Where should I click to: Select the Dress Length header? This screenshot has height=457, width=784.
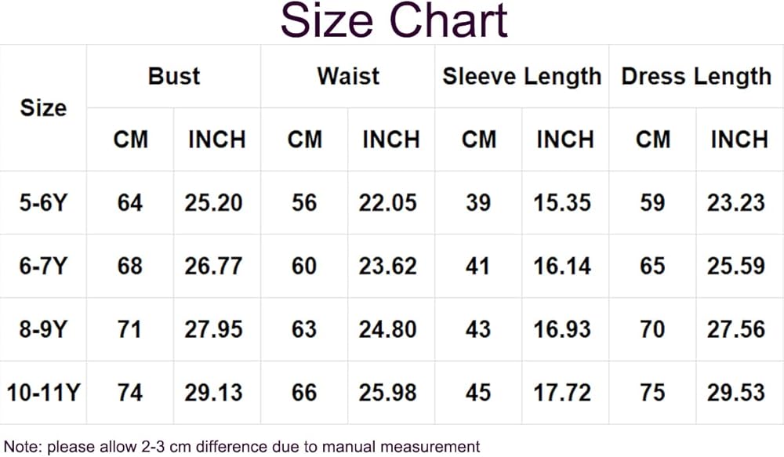coord(696,76)
